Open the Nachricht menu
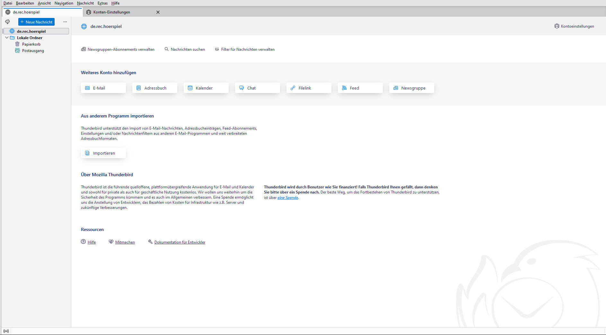 click(85, 3)
